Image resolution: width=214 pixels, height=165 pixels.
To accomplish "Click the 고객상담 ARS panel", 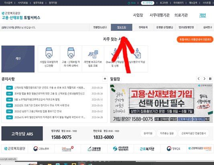I will click(x=22, y=133).
